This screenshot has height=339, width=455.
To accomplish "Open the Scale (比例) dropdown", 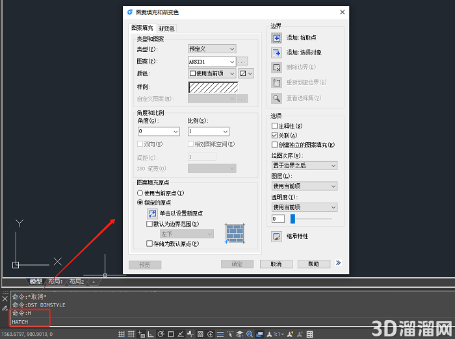I will [209, 131].
